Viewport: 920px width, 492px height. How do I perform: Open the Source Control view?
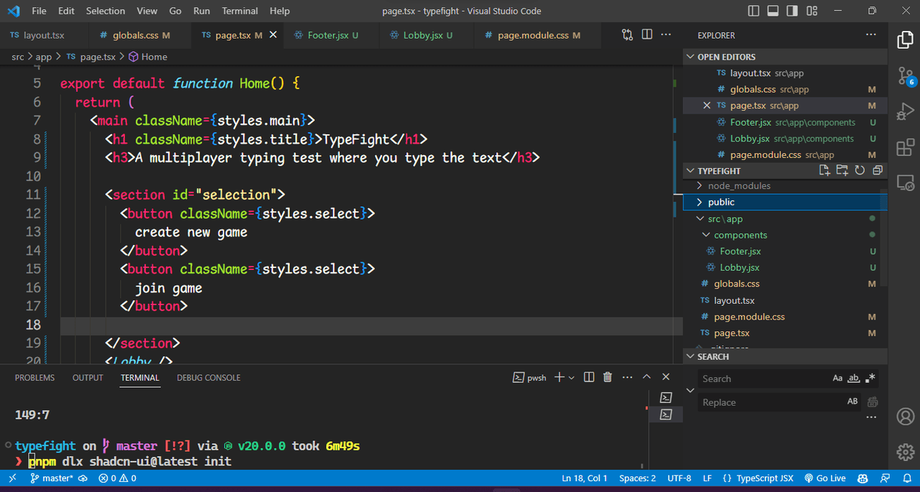click(x=905, y=75)
